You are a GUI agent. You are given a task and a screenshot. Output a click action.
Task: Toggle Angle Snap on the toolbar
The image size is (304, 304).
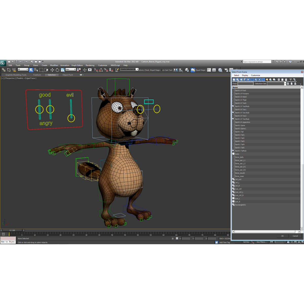(x=101, y=70)
